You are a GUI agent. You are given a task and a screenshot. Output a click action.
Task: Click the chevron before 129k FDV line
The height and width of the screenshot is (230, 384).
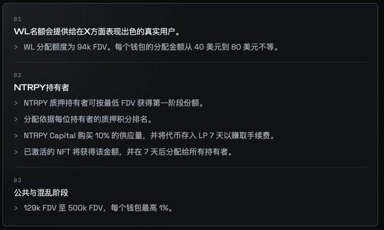[x=16, y=208]
